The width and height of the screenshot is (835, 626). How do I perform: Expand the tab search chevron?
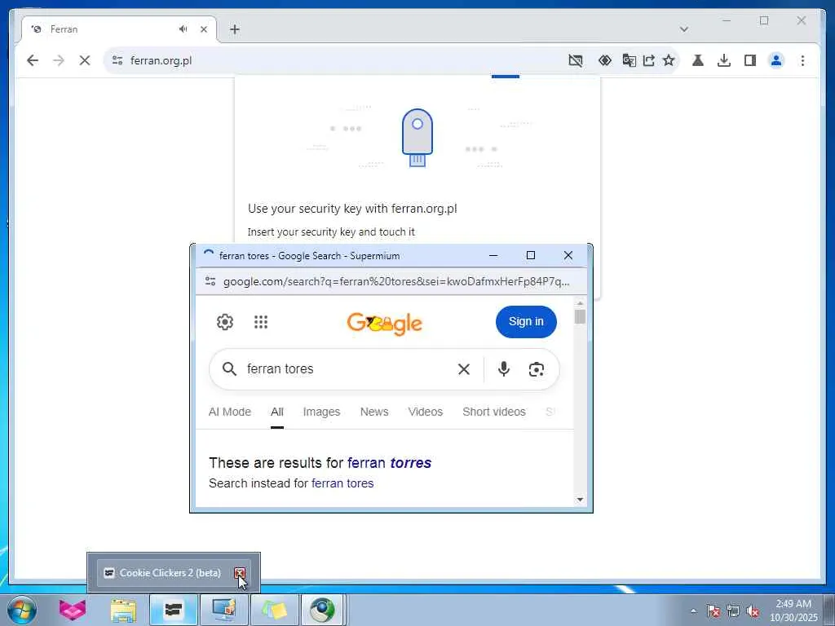684,29
